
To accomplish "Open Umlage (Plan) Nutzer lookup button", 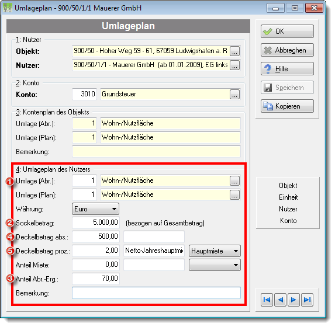I will tap(234, 195).
